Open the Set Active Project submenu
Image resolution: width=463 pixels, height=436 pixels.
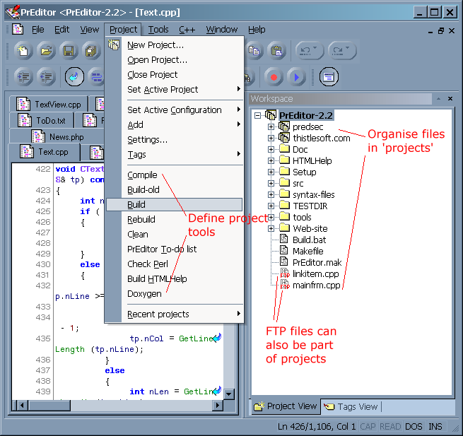click(174, 89)
